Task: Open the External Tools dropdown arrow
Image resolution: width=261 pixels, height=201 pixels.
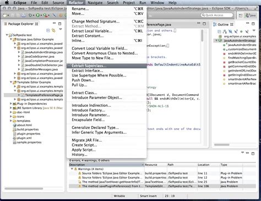Action: click(x=49, y=15)
